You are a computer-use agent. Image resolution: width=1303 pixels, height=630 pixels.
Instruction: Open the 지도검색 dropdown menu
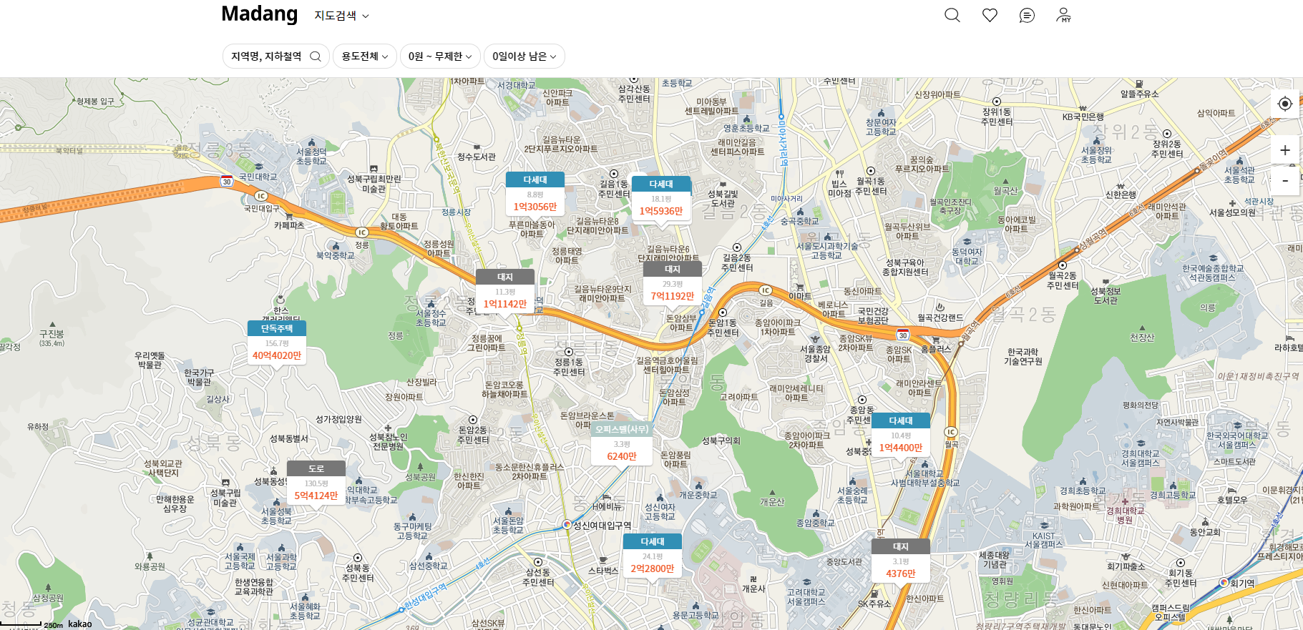tap(341, 16)
